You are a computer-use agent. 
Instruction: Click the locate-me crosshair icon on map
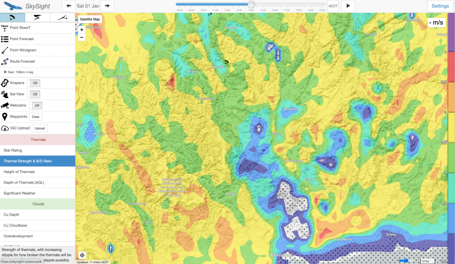(82, 255)
